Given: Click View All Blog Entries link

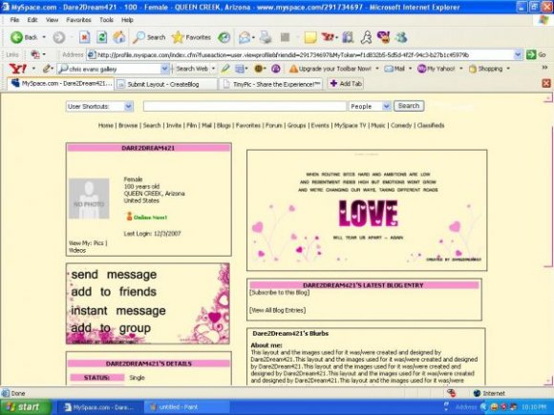Looking at the screenshot, I should 278,310.
